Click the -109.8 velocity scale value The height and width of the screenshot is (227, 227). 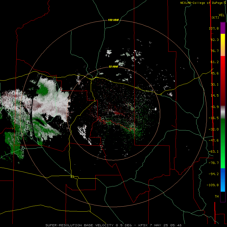tap(213, 185)
